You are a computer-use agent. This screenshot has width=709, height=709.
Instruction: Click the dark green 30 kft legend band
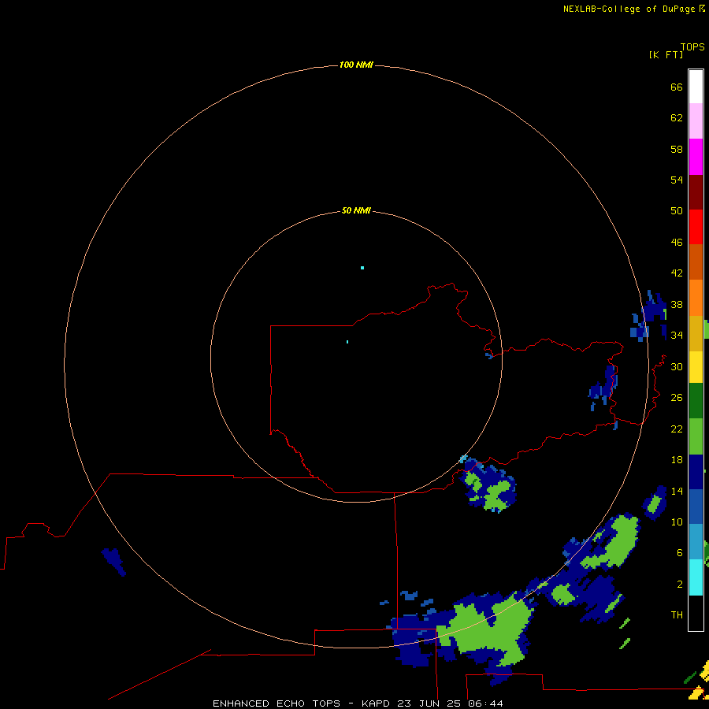[696, 400]
